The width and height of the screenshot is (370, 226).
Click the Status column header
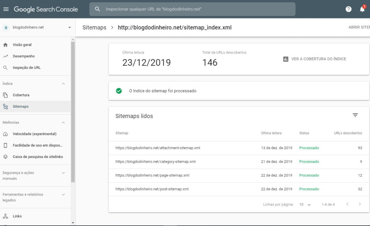pos(304,133)
